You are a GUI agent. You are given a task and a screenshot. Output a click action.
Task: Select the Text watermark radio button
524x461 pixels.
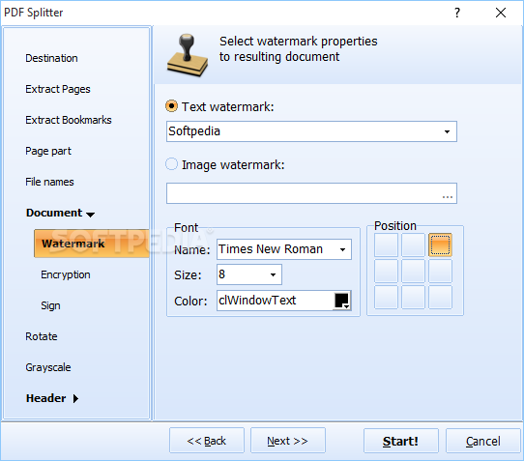pyautogui.click(x=171, y=106)
